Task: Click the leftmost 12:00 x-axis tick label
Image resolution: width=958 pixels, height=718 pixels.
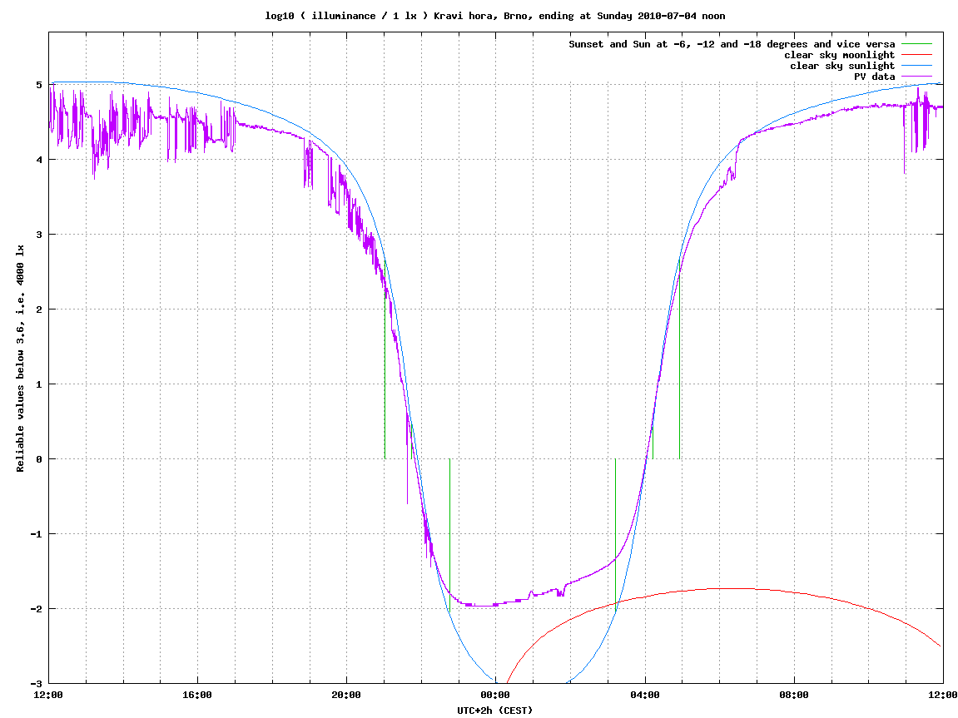Action: [47, 696]
